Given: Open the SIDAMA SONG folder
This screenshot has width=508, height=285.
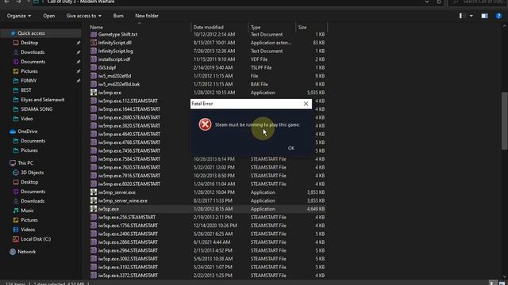Looking at the screenshot, I should point(37,109).
